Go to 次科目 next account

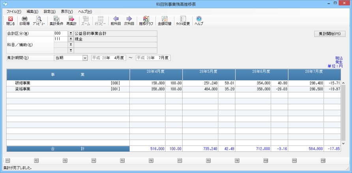tap(129, 21)
